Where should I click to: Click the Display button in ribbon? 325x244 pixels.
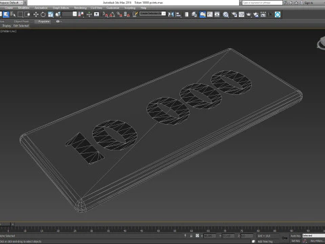tap(7, 26)
